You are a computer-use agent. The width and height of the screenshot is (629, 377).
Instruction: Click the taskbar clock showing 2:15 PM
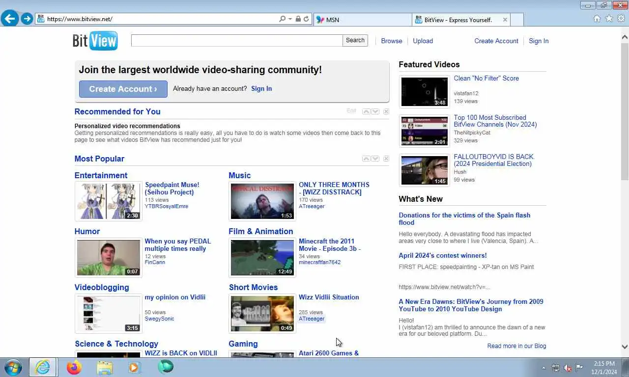coord(604,368)
